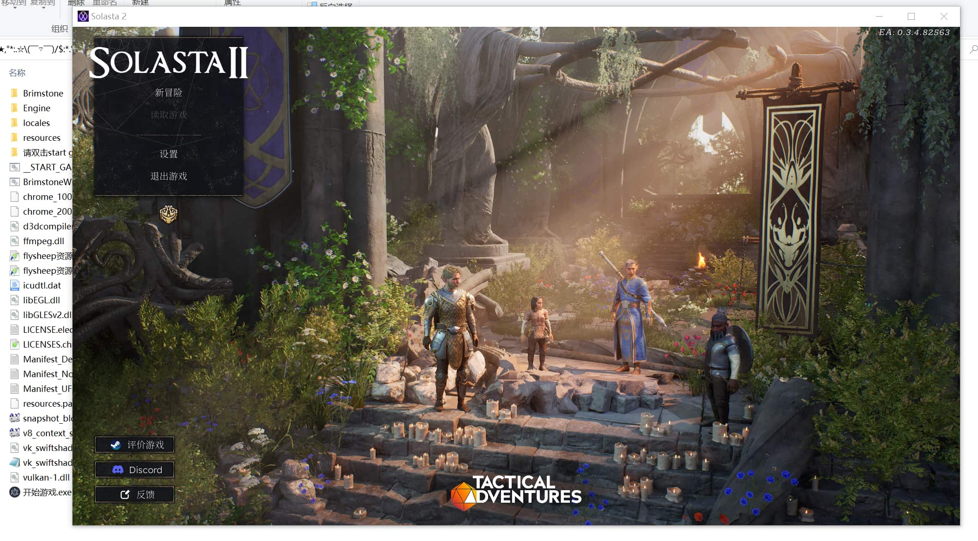Select ffmpeg.dll file
The image size is (978, 541).
43,241
